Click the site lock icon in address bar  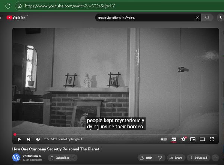19,6
